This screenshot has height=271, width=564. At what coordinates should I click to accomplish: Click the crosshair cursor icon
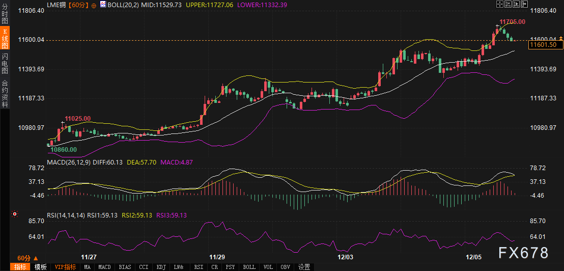(x=500, y=5)
